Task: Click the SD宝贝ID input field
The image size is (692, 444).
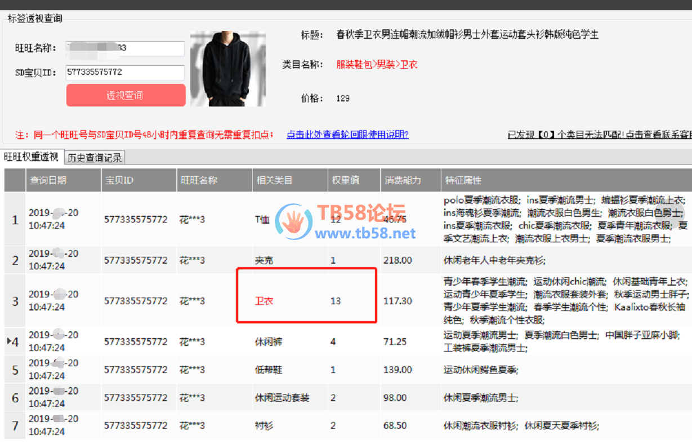Action: (x=125, y=73)
